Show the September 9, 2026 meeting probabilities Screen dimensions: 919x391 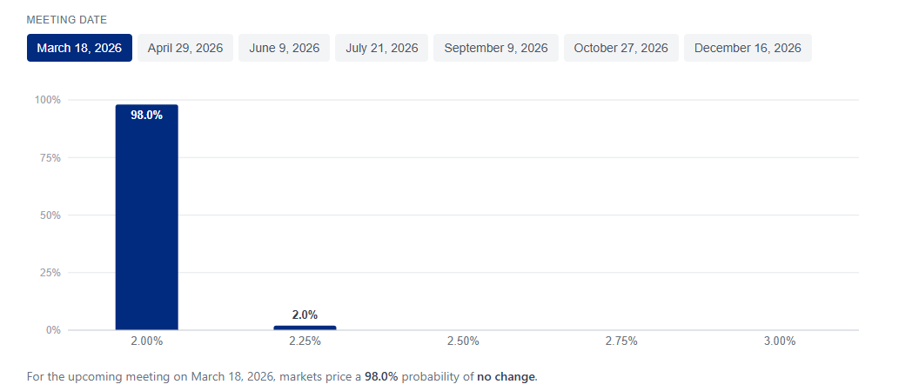pos(496,48)
